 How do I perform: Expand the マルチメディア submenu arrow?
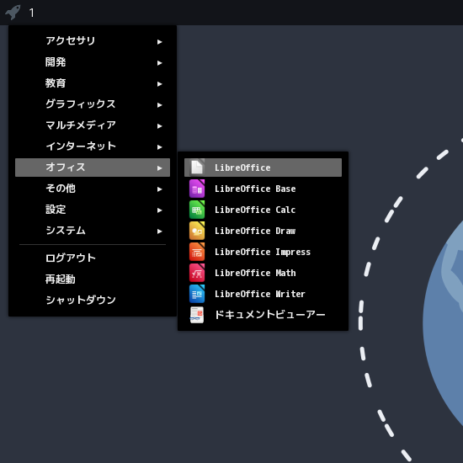click(159, 126)
